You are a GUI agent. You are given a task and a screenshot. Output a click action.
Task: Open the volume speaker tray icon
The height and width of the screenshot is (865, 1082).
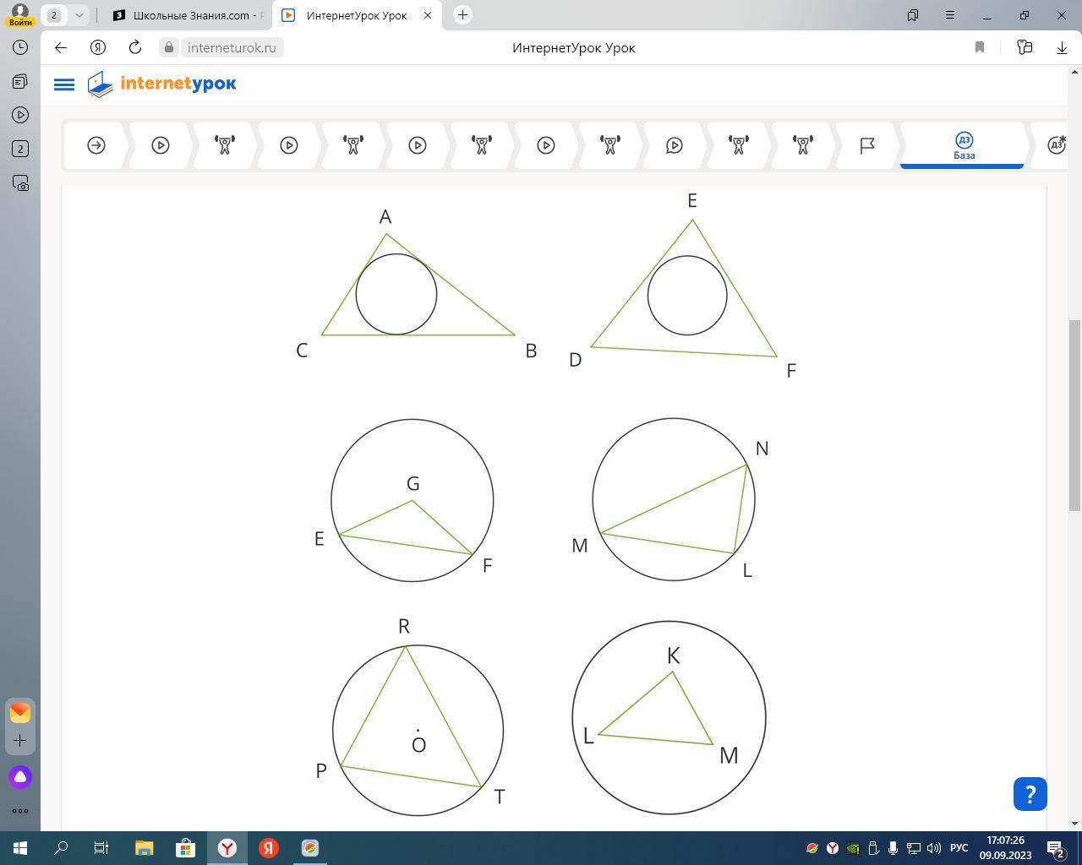[934, 848]
